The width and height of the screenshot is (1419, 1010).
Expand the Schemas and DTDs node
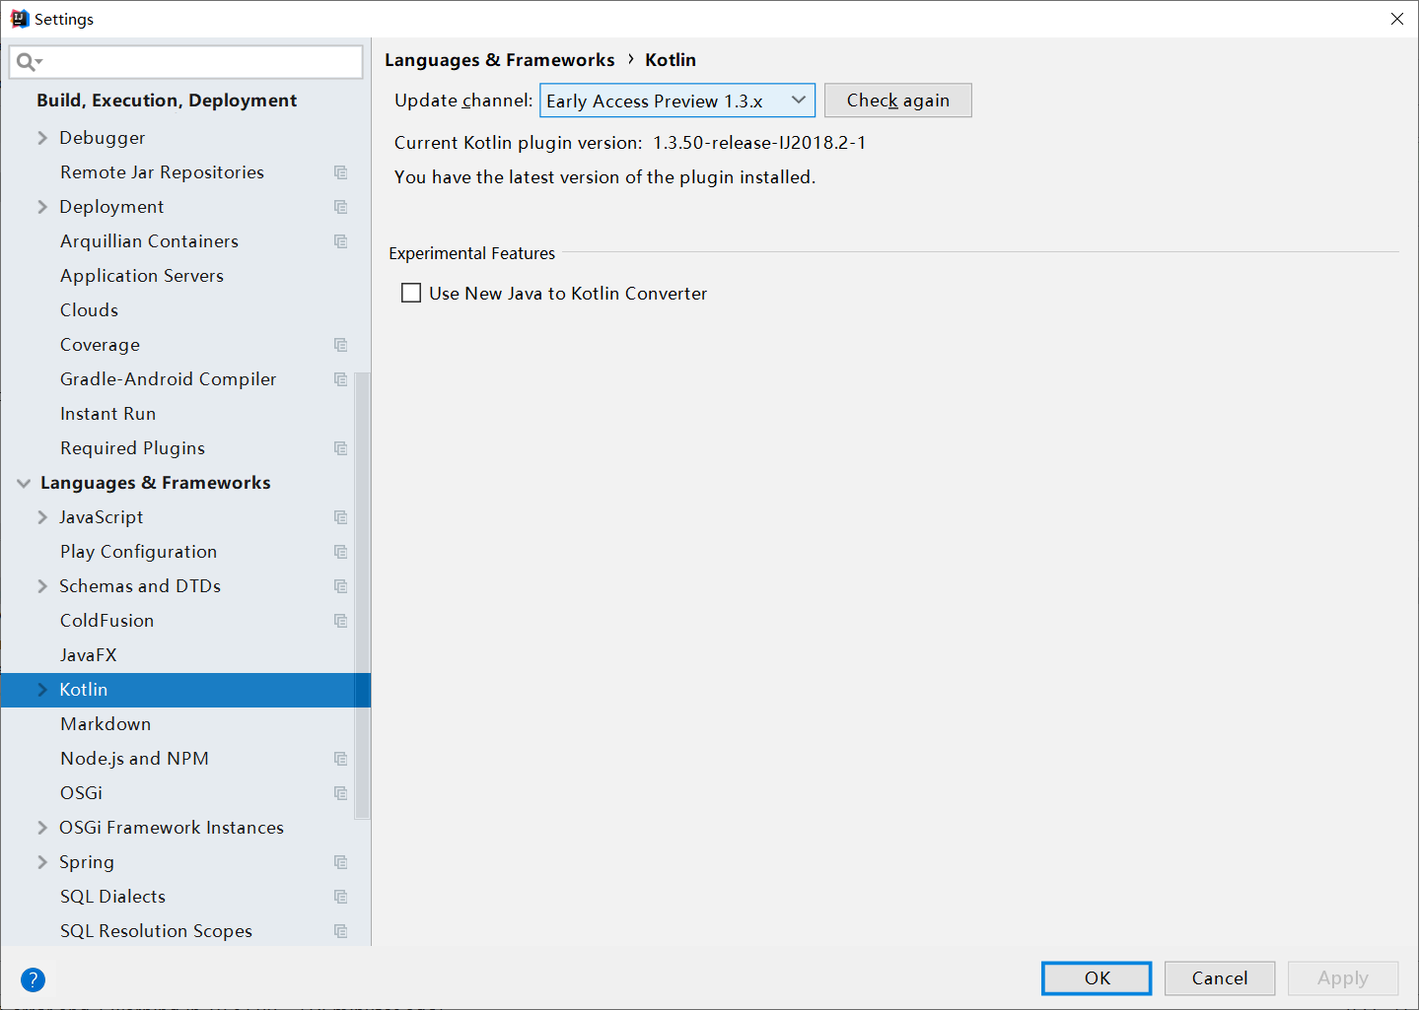[42, 586]
